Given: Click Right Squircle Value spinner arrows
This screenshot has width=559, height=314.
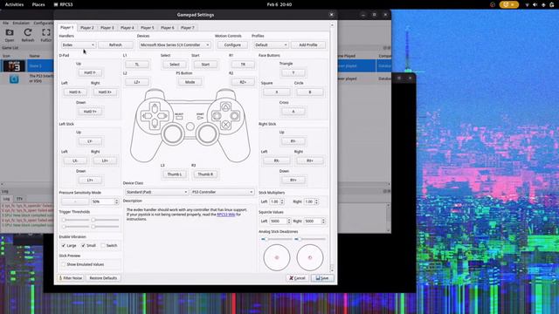Looking at the screenshot, I should pos(323,221).
